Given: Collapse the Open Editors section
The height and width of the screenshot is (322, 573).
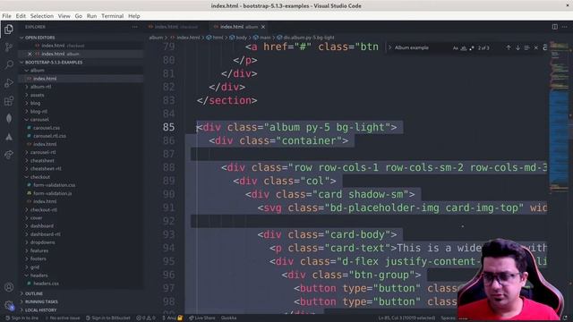Looking at the screenshot, I should click(x=39, y=38).
